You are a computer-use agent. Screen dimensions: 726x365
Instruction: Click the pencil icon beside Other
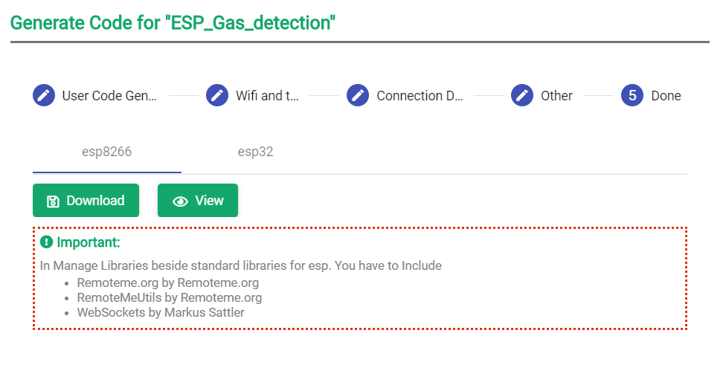click(523, 95)
